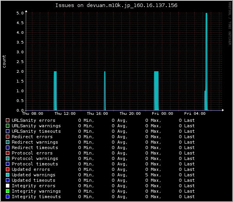Viewport: 233px width, 202px height.
Task: Click the URLSanity warnings green swatch
Action: pos(7,126)
